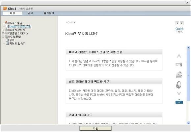Open 'Kies란 무엇입니까?' tree topic
This screenshot has height=132, width=191.
coord(20,26)
